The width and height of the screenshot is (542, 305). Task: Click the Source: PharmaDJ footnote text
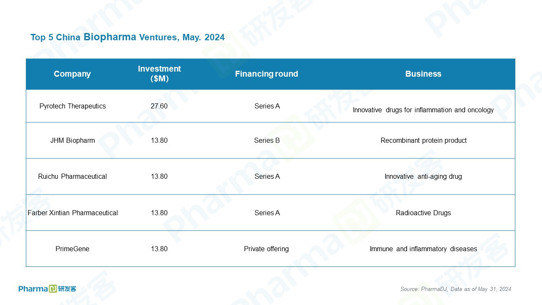tap(456, 289)
